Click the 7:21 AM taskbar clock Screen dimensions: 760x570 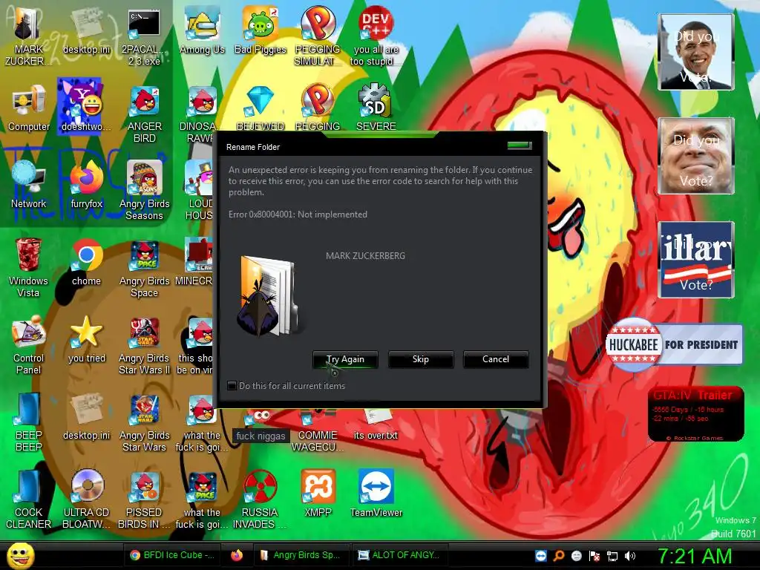click(x=695, y=556)
